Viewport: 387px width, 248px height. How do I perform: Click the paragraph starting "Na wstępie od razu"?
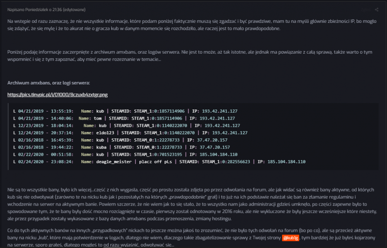192,25
